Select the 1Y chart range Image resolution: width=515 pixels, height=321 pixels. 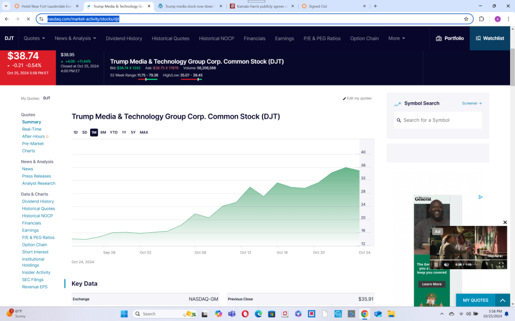coord(124,132)
